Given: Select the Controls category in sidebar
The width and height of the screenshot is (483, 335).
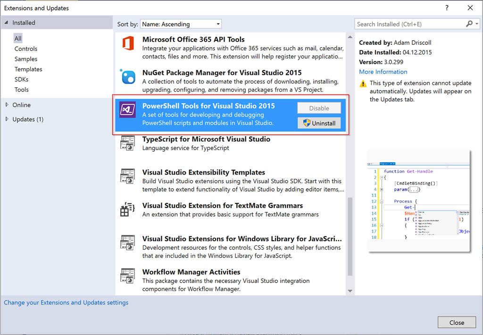Looking at the screenshot, I should click(x=26, y=49).
